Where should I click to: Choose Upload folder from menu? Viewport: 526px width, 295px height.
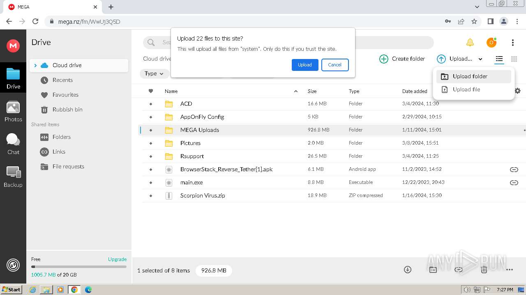click(474, 76)
